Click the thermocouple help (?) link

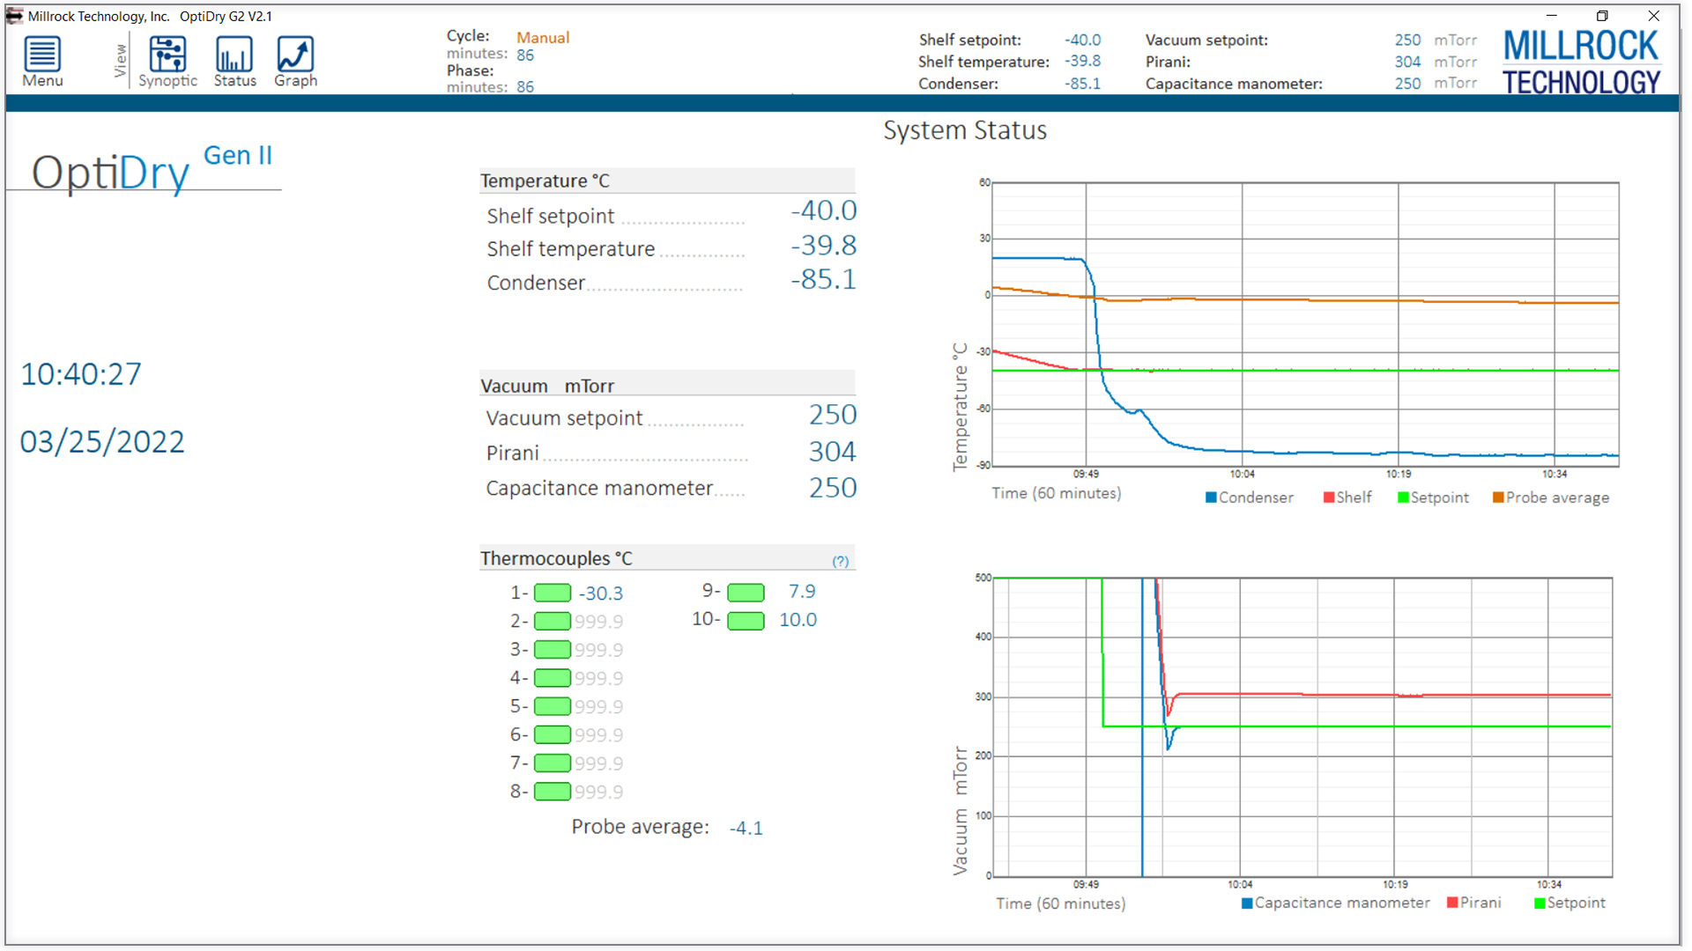tap(840, 561)
